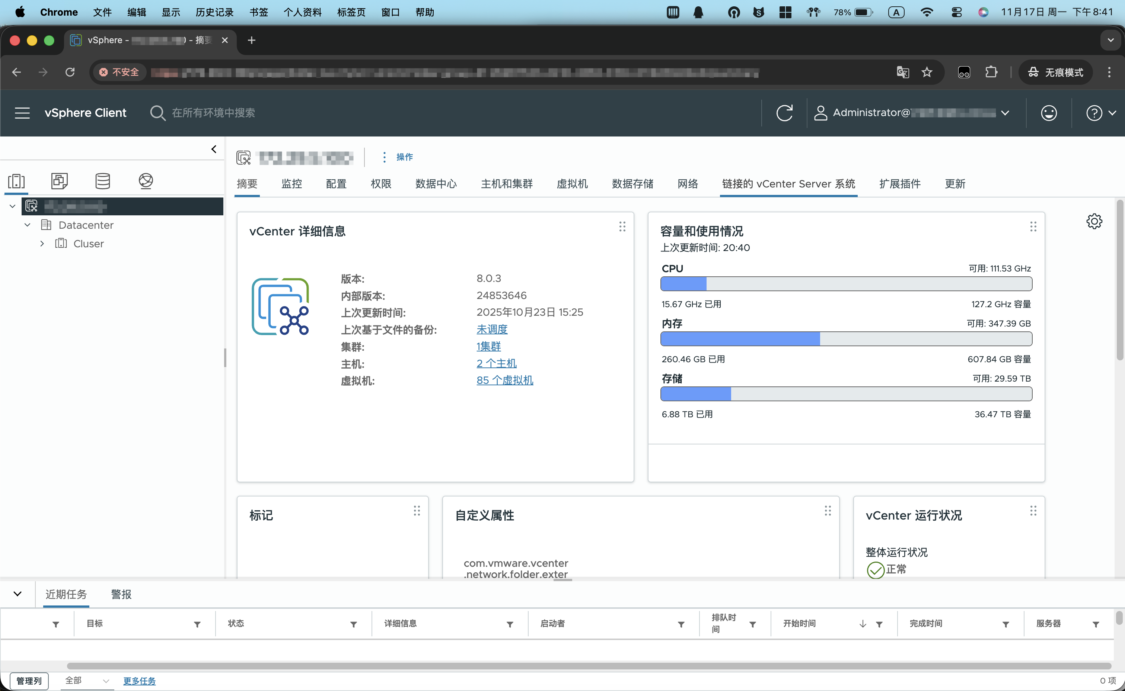Expand the Cluser tree node
The image size is (1125, 691).
pos(42,244)
